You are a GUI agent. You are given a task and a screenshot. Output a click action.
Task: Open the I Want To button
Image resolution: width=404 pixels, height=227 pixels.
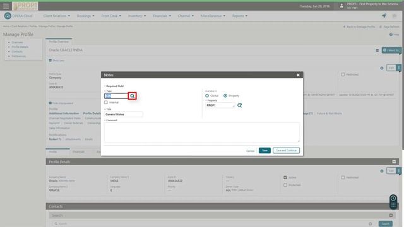click(391, 50)
